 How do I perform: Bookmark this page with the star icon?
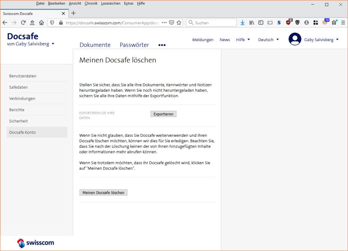(x=179, y=23)
